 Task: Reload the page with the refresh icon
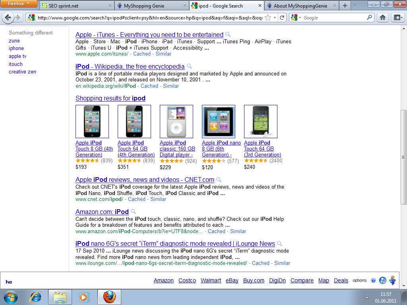tap(282, 17)
